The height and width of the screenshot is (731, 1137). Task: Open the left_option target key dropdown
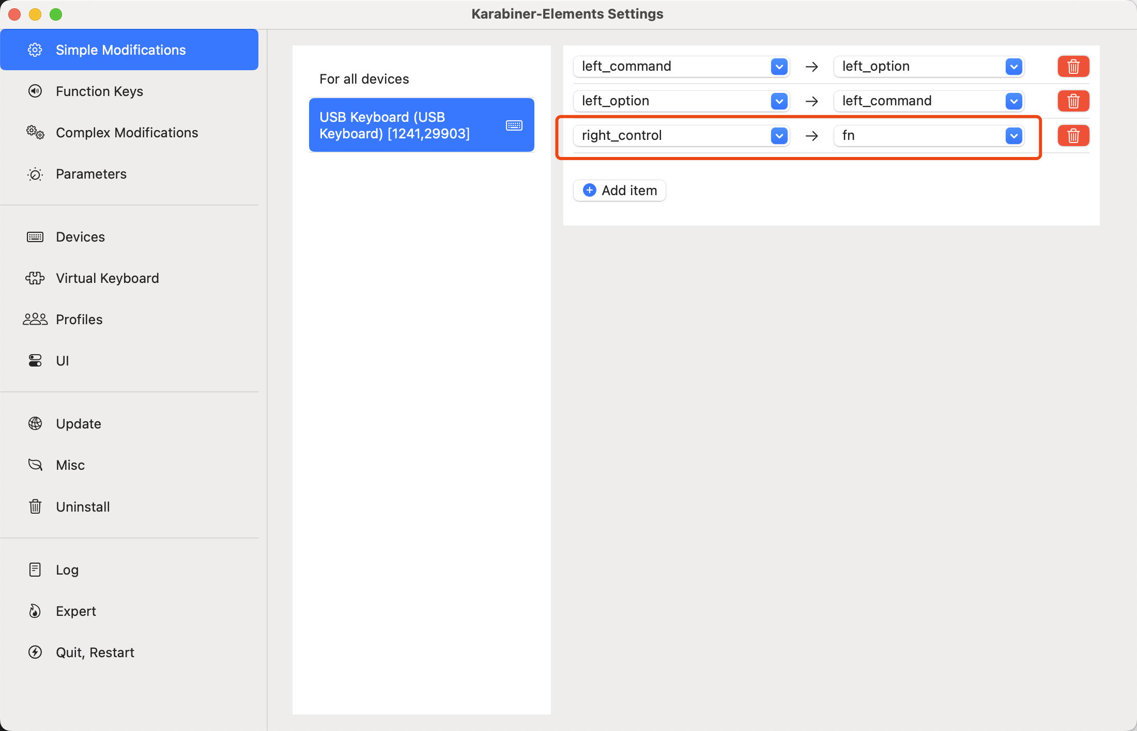pos(1013,67)
